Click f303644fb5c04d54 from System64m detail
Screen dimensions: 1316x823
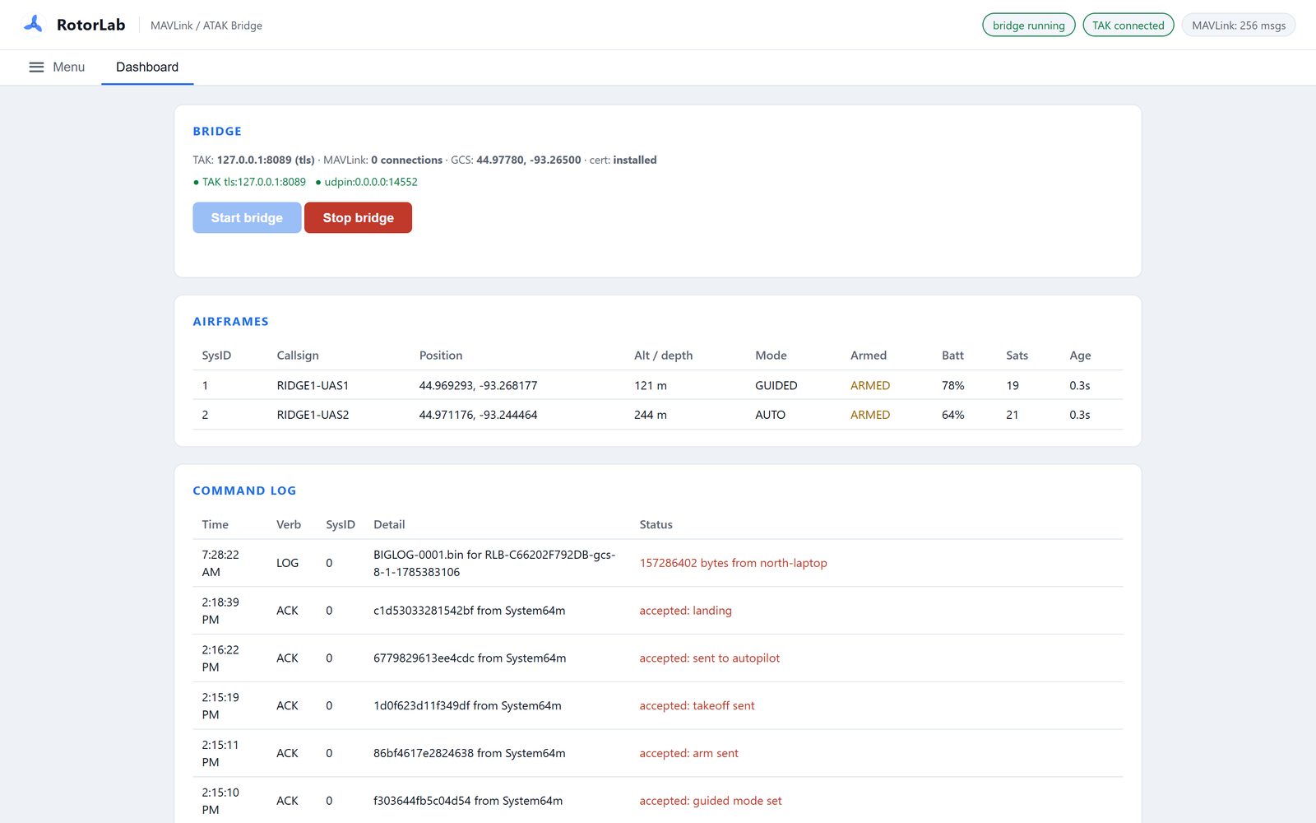(x=468, y=801)
